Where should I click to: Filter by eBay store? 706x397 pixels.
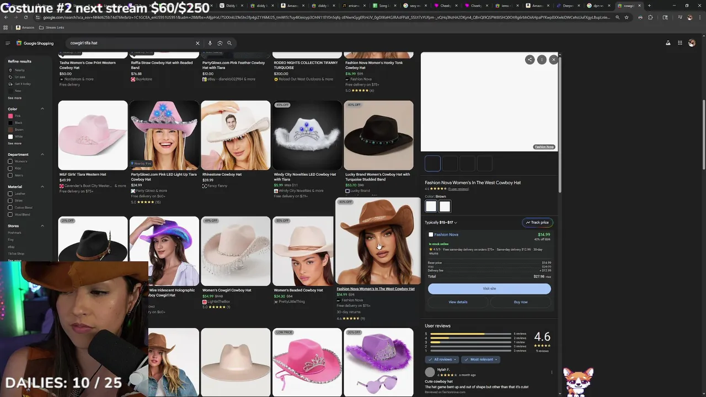(x=12, y=246)
